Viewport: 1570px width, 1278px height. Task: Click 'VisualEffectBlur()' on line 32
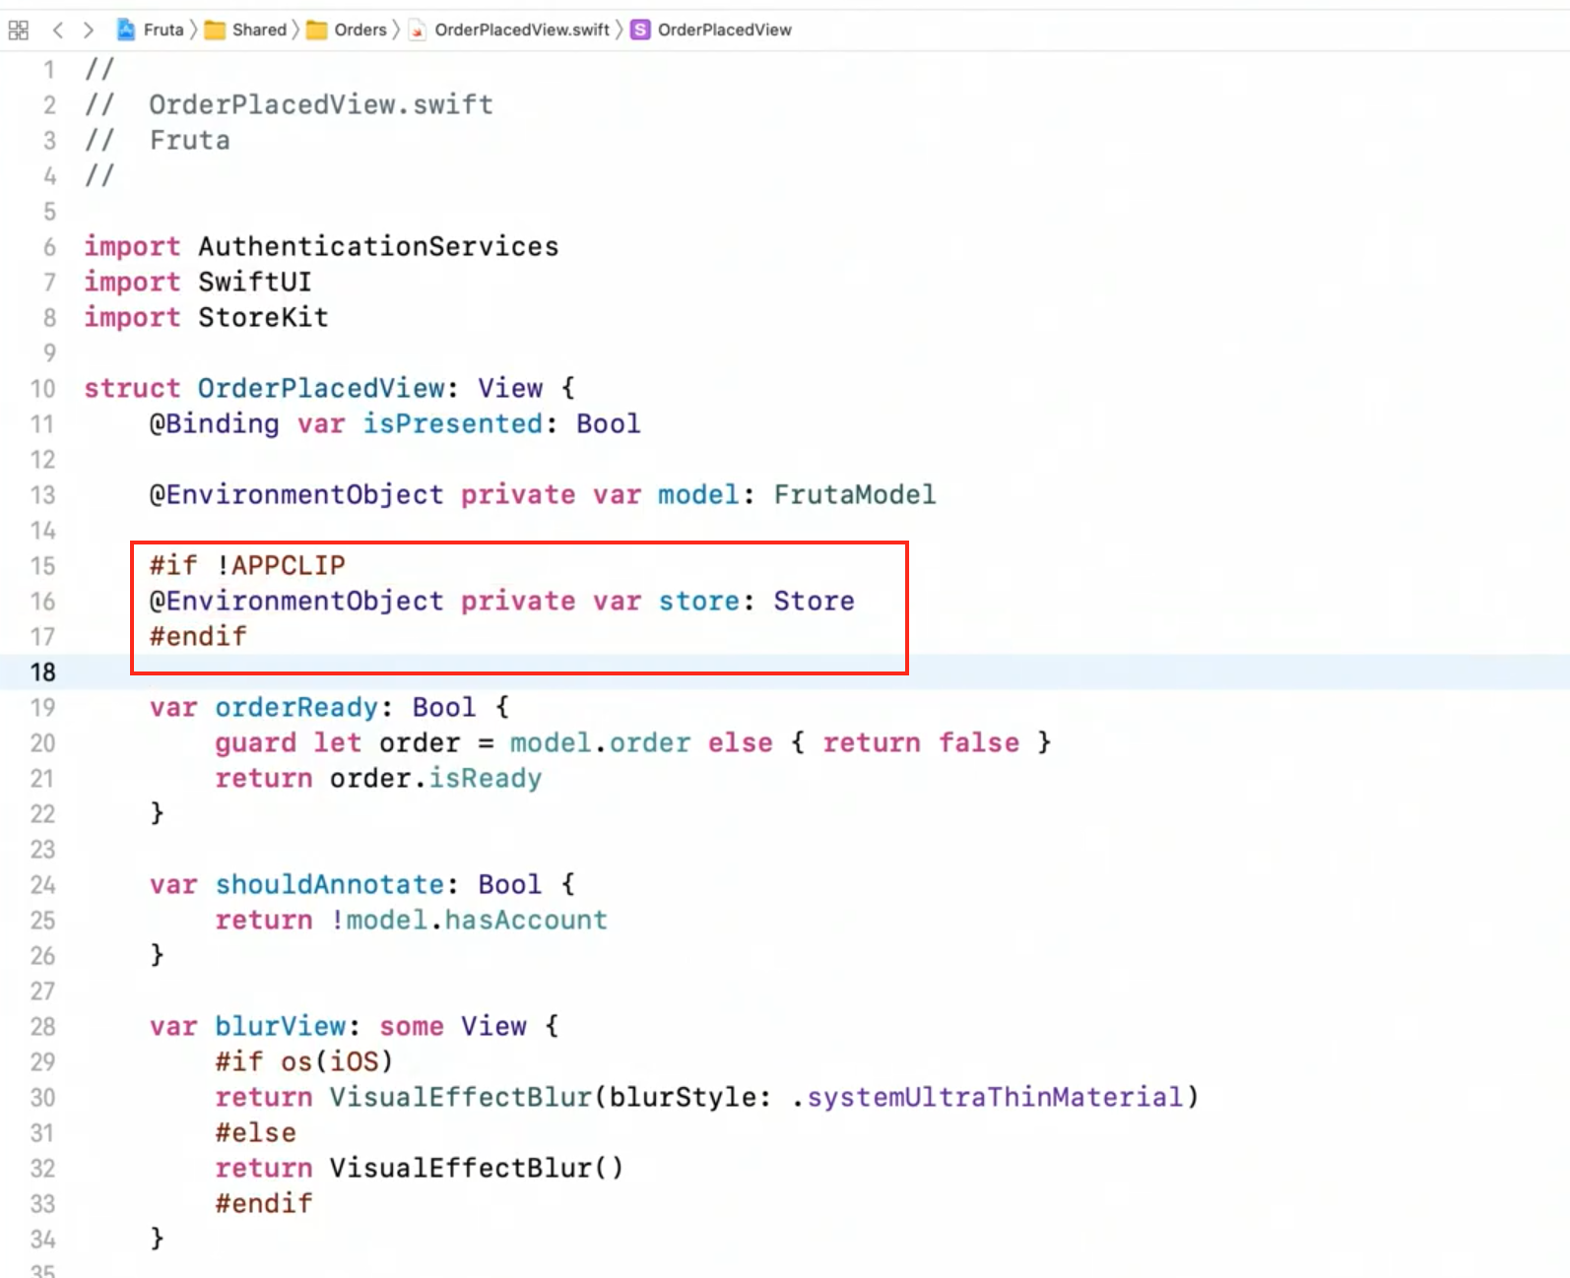477,1168
